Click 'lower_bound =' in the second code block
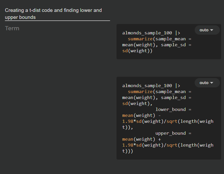The height and width of the screenshot is (174, 224). [173, 109]
